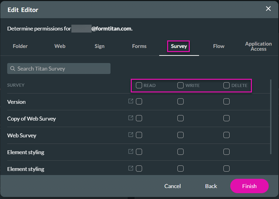Viewport: 279px width, 199px height.
Task: Enable DELETE permission for Version survey
Action: point(226,101)
